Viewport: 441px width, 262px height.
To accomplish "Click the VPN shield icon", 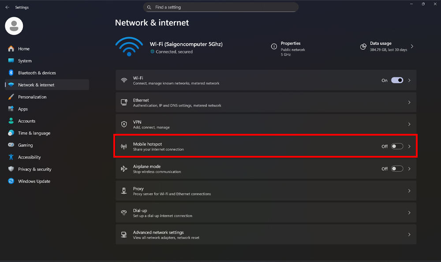I will click(x=123, y=124).
